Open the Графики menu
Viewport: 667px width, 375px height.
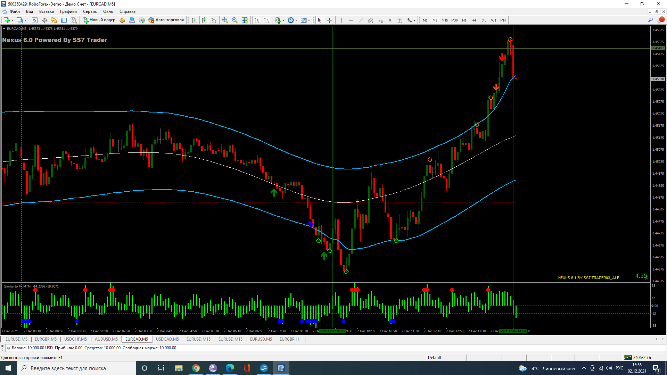68,11
